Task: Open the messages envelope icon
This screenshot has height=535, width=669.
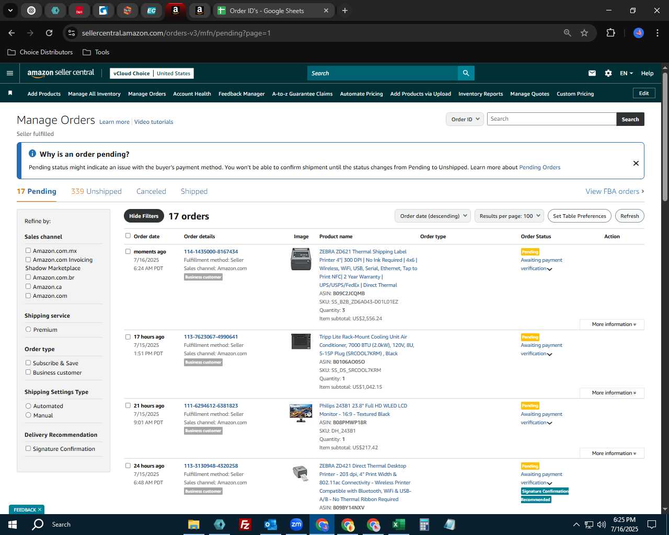Action: tap(592, 73)
